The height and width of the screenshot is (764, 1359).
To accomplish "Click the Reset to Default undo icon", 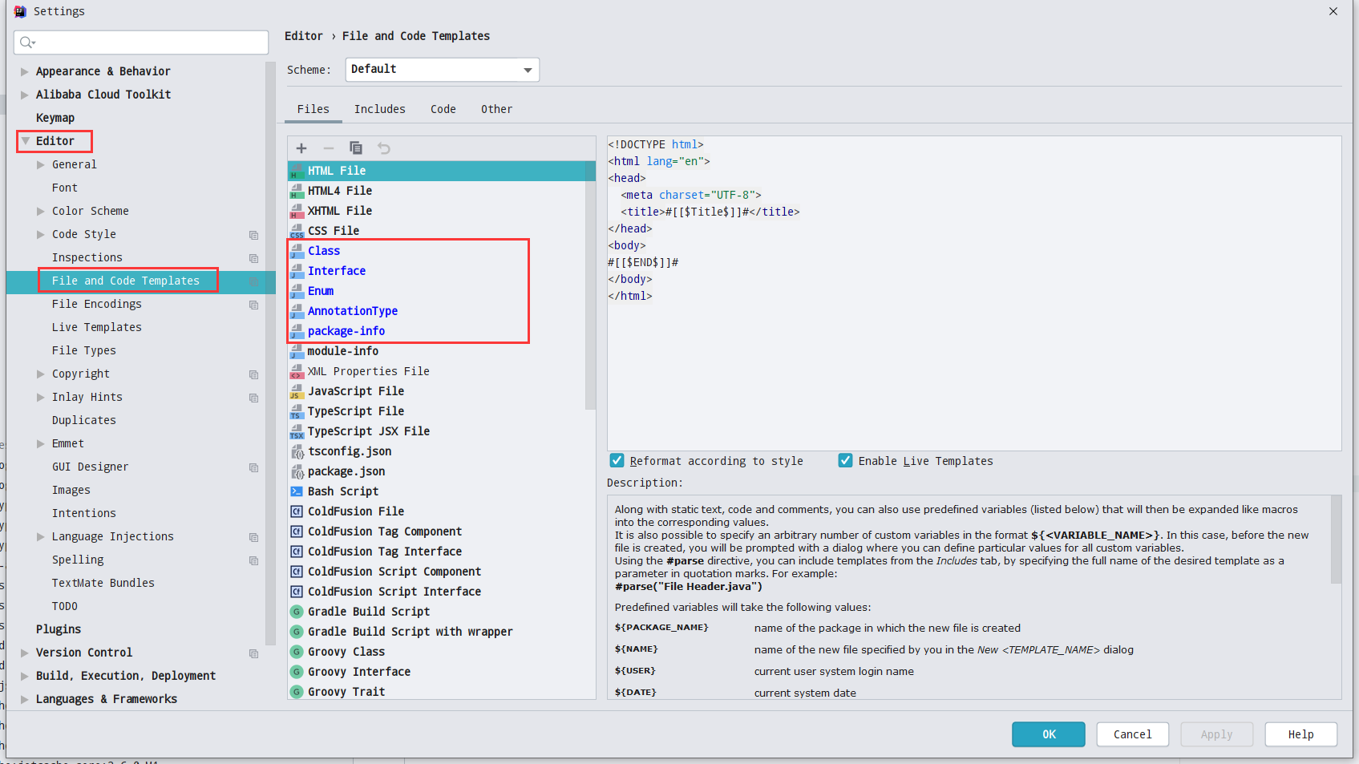I will pos(384,148).
